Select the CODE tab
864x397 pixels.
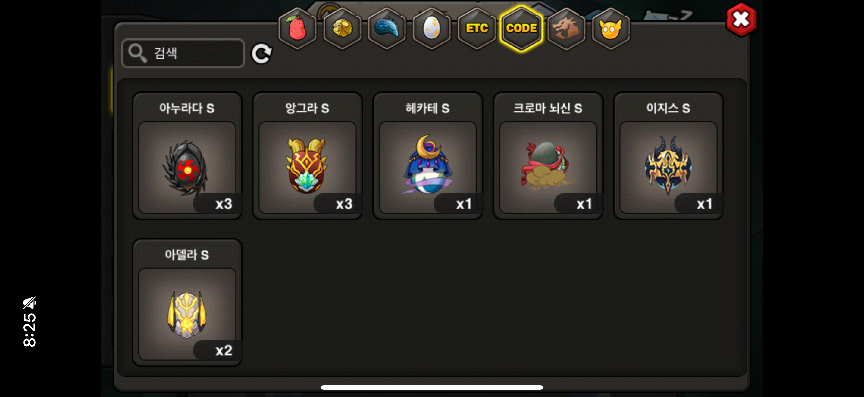click(x=521, y=29)
